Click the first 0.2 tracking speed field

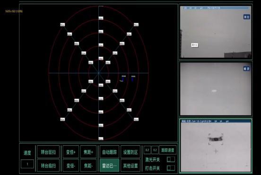[x=147, y=150]
